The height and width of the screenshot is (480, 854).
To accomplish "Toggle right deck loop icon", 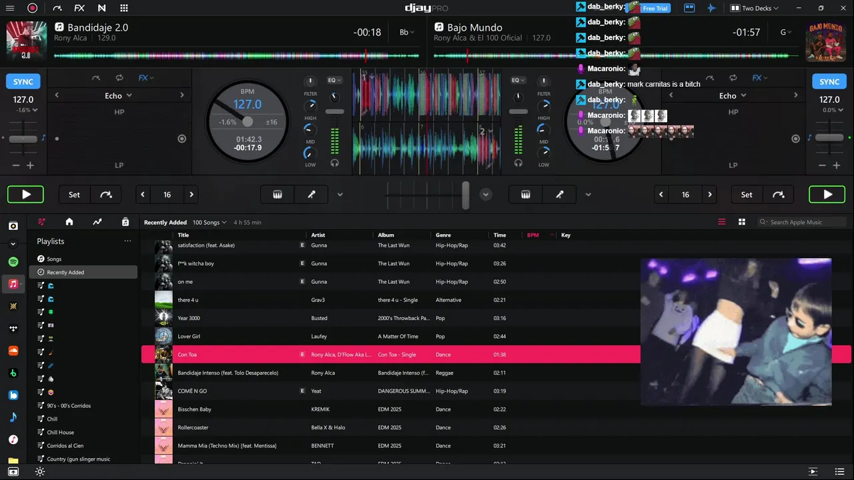I will coord(733,78).
